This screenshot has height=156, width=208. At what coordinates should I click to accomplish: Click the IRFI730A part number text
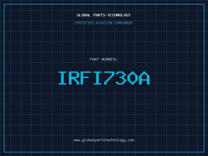[104, 78]
